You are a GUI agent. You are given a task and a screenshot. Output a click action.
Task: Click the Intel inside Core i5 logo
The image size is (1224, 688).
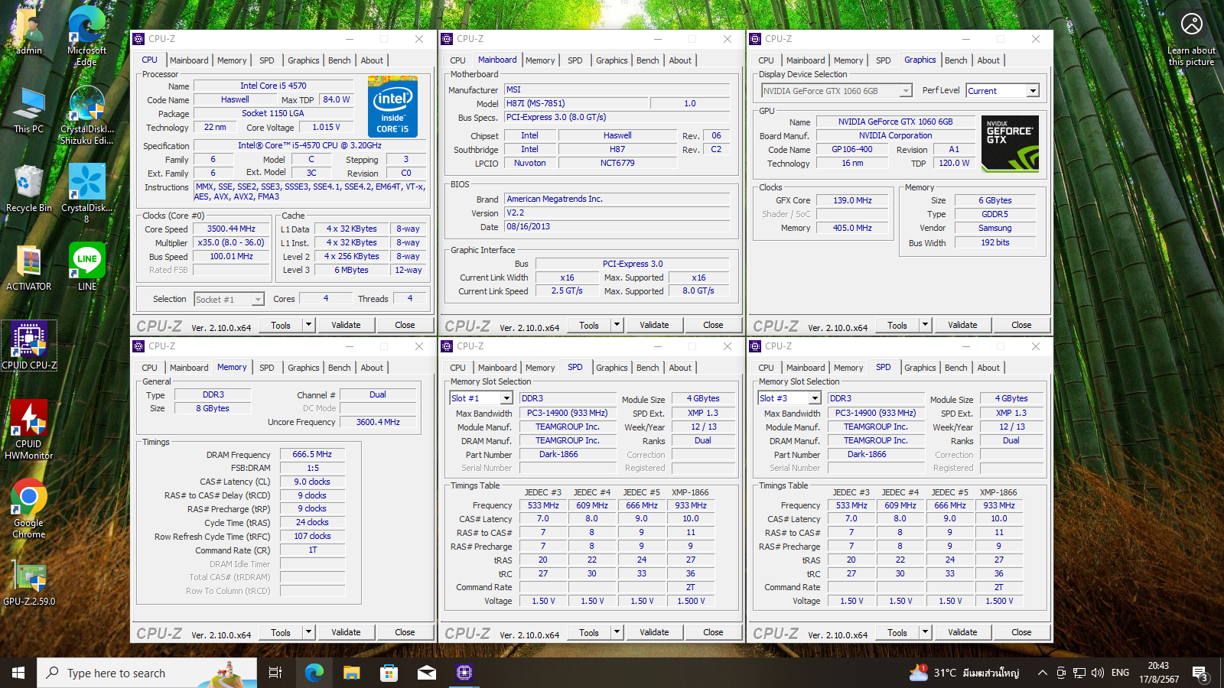pos(392,106)
